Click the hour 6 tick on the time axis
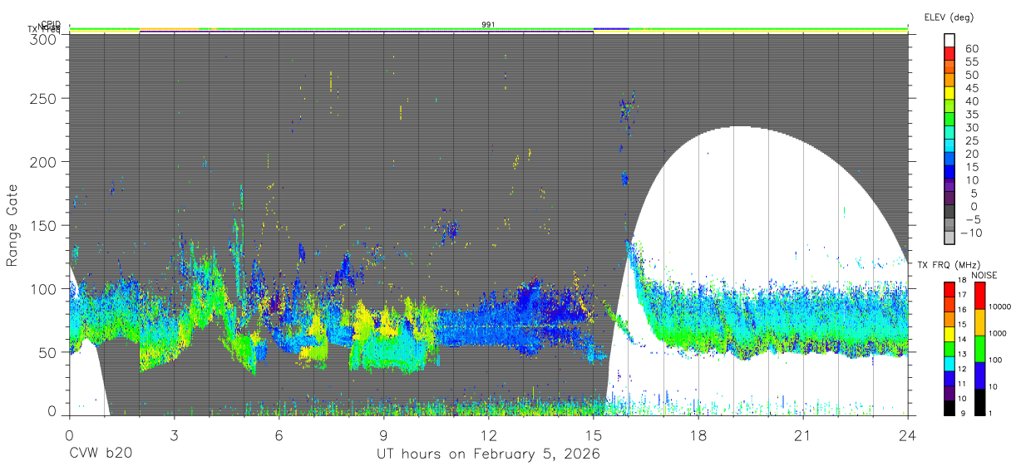Image resolution: width=1021 pixels, height=471 pixels. click(x=279, y=434)
